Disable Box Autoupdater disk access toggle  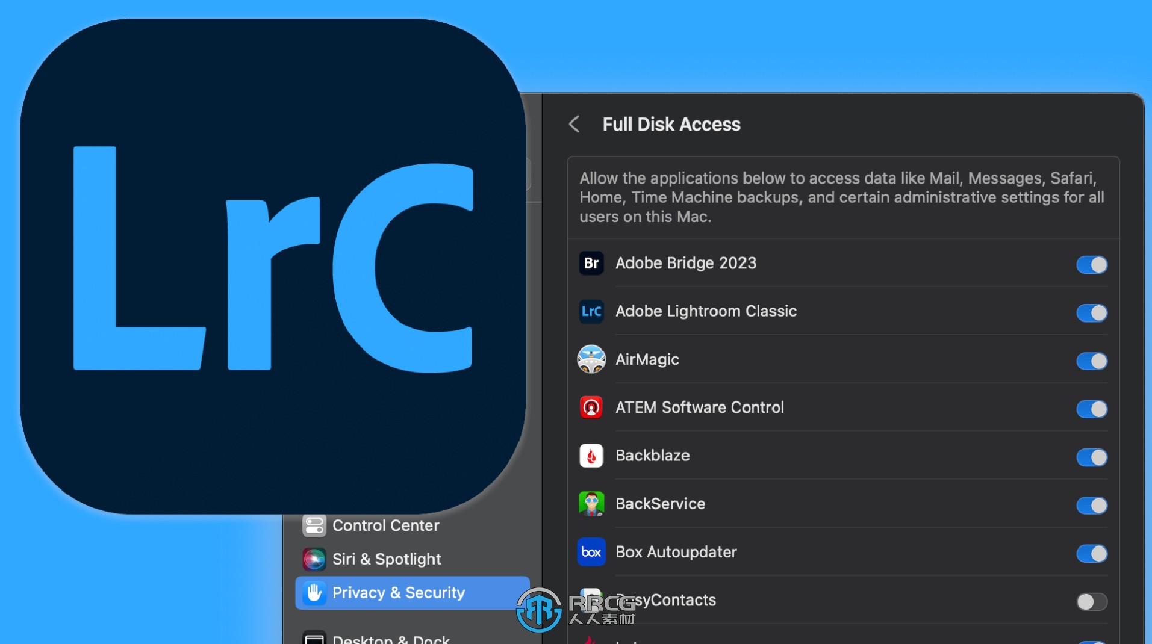(1092, 553)
